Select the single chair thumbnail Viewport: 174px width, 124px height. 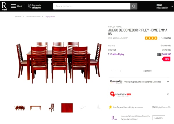51,108
